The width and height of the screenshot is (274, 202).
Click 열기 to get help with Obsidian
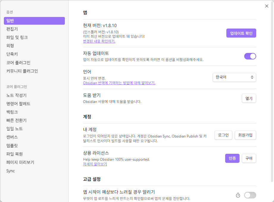point(249,98)
